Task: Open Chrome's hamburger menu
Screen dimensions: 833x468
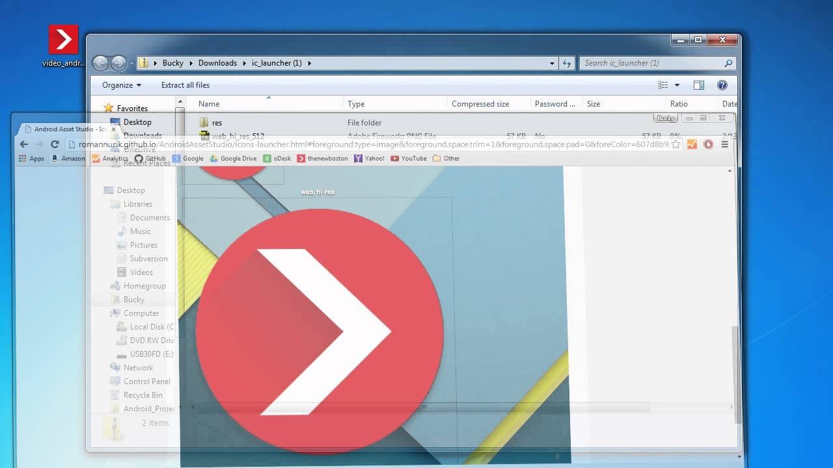Action: [724, 144]
